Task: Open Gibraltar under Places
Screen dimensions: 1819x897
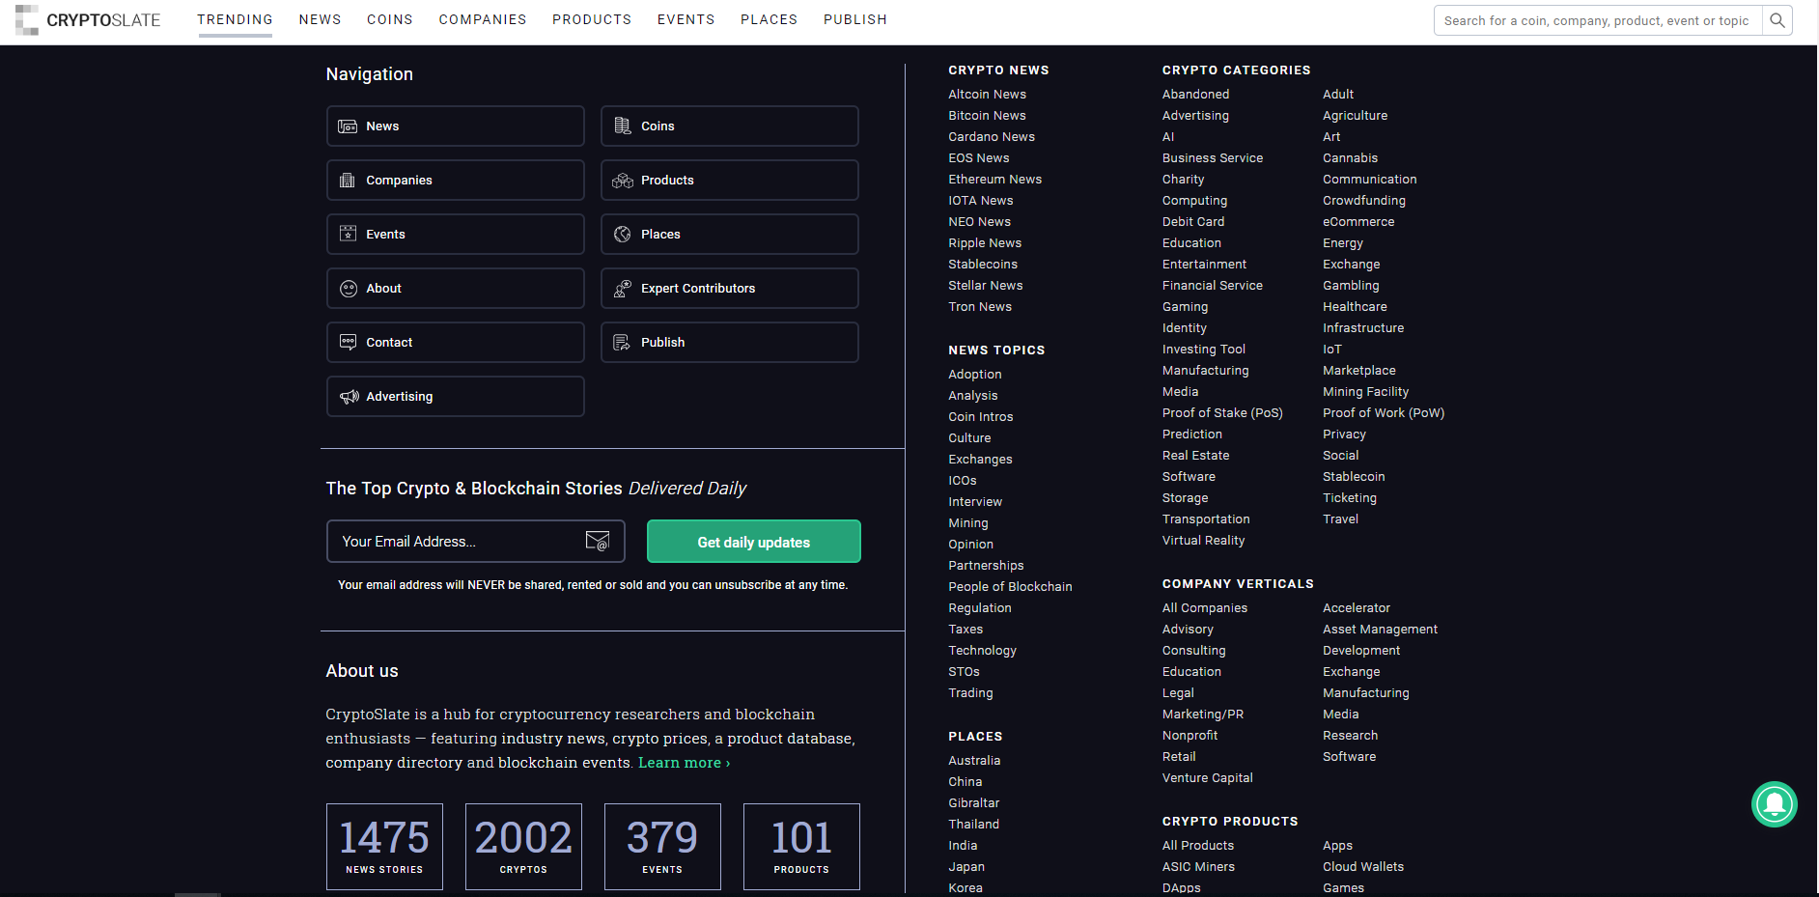Action: tap(973, 803)
